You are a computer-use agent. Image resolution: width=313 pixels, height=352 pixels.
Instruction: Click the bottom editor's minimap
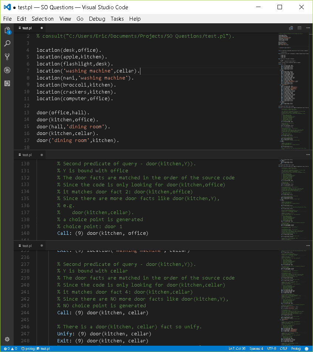(294, 298)
